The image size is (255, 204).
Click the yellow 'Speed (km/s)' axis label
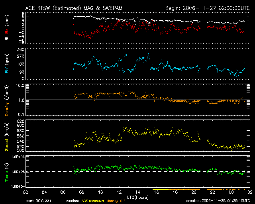coord(7,137)
